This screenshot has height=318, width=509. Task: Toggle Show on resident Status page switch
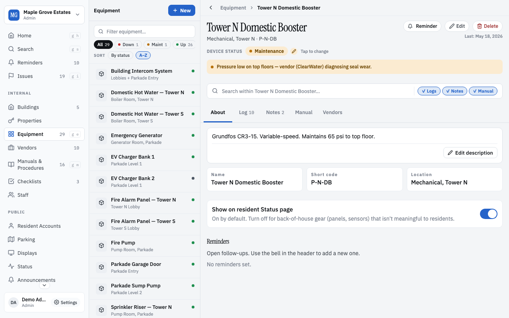point(488,214)
